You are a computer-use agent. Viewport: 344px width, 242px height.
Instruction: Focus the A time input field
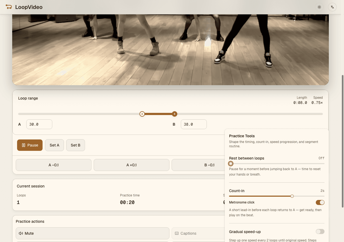click(39, 124)
